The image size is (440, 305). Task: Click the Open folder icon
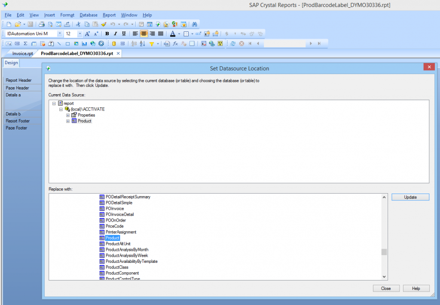pyautogui.click(x=18, y=25)
